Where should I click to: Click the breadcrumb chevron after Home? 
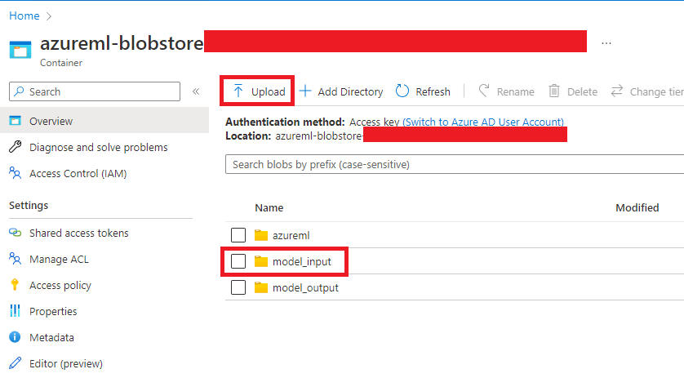click(49, 16)
